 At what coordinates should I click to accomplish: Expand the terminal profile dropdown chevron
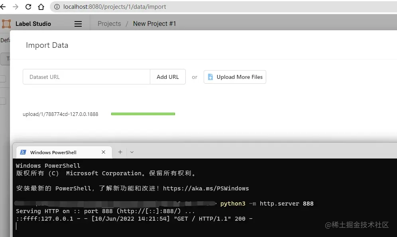click(132, 152)
